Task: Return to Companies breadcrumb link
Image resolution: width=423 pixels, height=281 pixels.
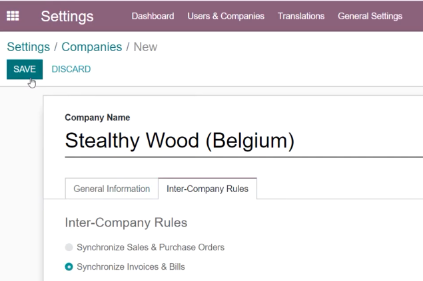Action: click(92, 47)
